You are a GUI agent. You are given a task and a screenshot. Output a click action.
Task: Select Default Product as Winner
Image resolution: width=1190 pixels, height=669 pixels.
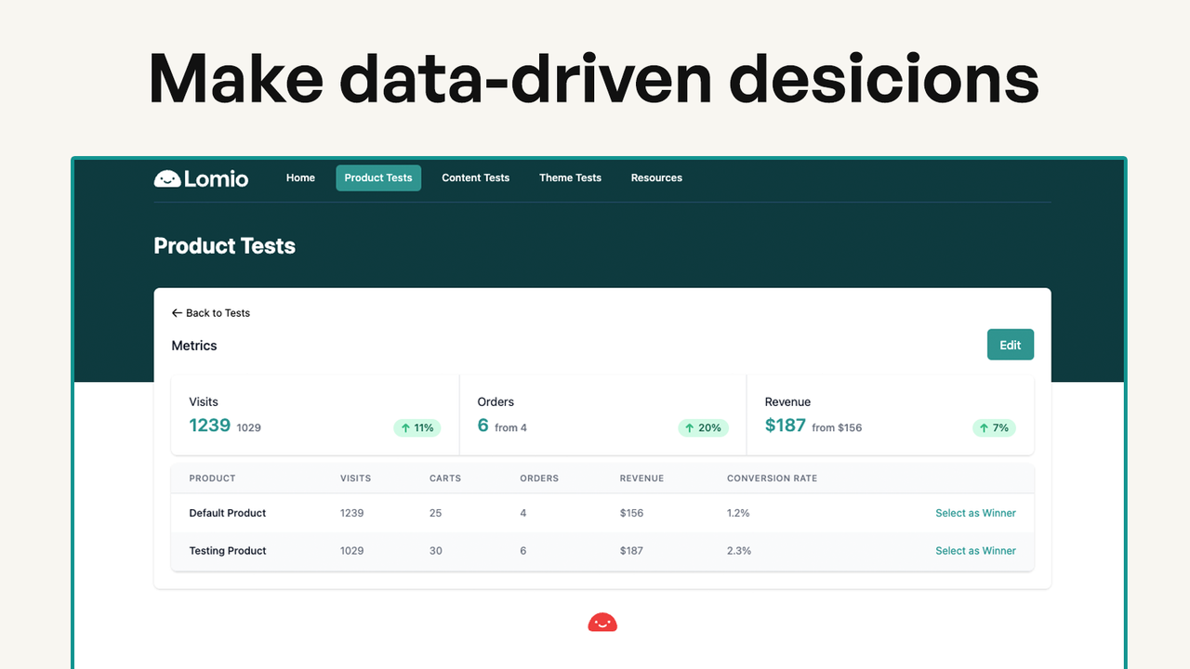[975, 513]
